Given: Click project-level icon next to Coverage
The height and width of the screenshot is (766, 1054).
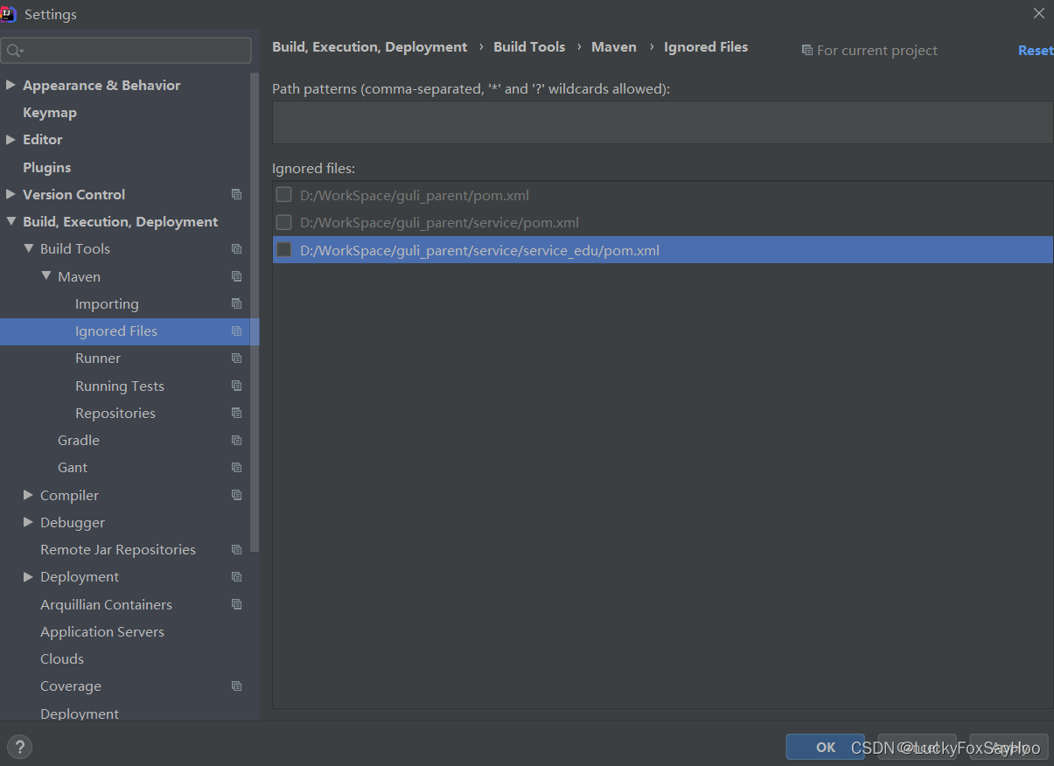Looking at the screenshot, I should tap(236, 686).
